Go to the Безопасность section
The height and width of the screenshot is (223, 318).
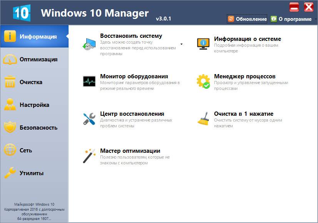point(34,127)
